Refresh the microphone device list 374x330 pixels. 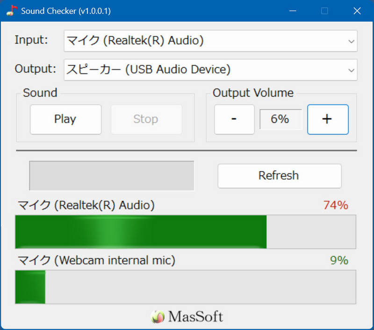point(279,176)
